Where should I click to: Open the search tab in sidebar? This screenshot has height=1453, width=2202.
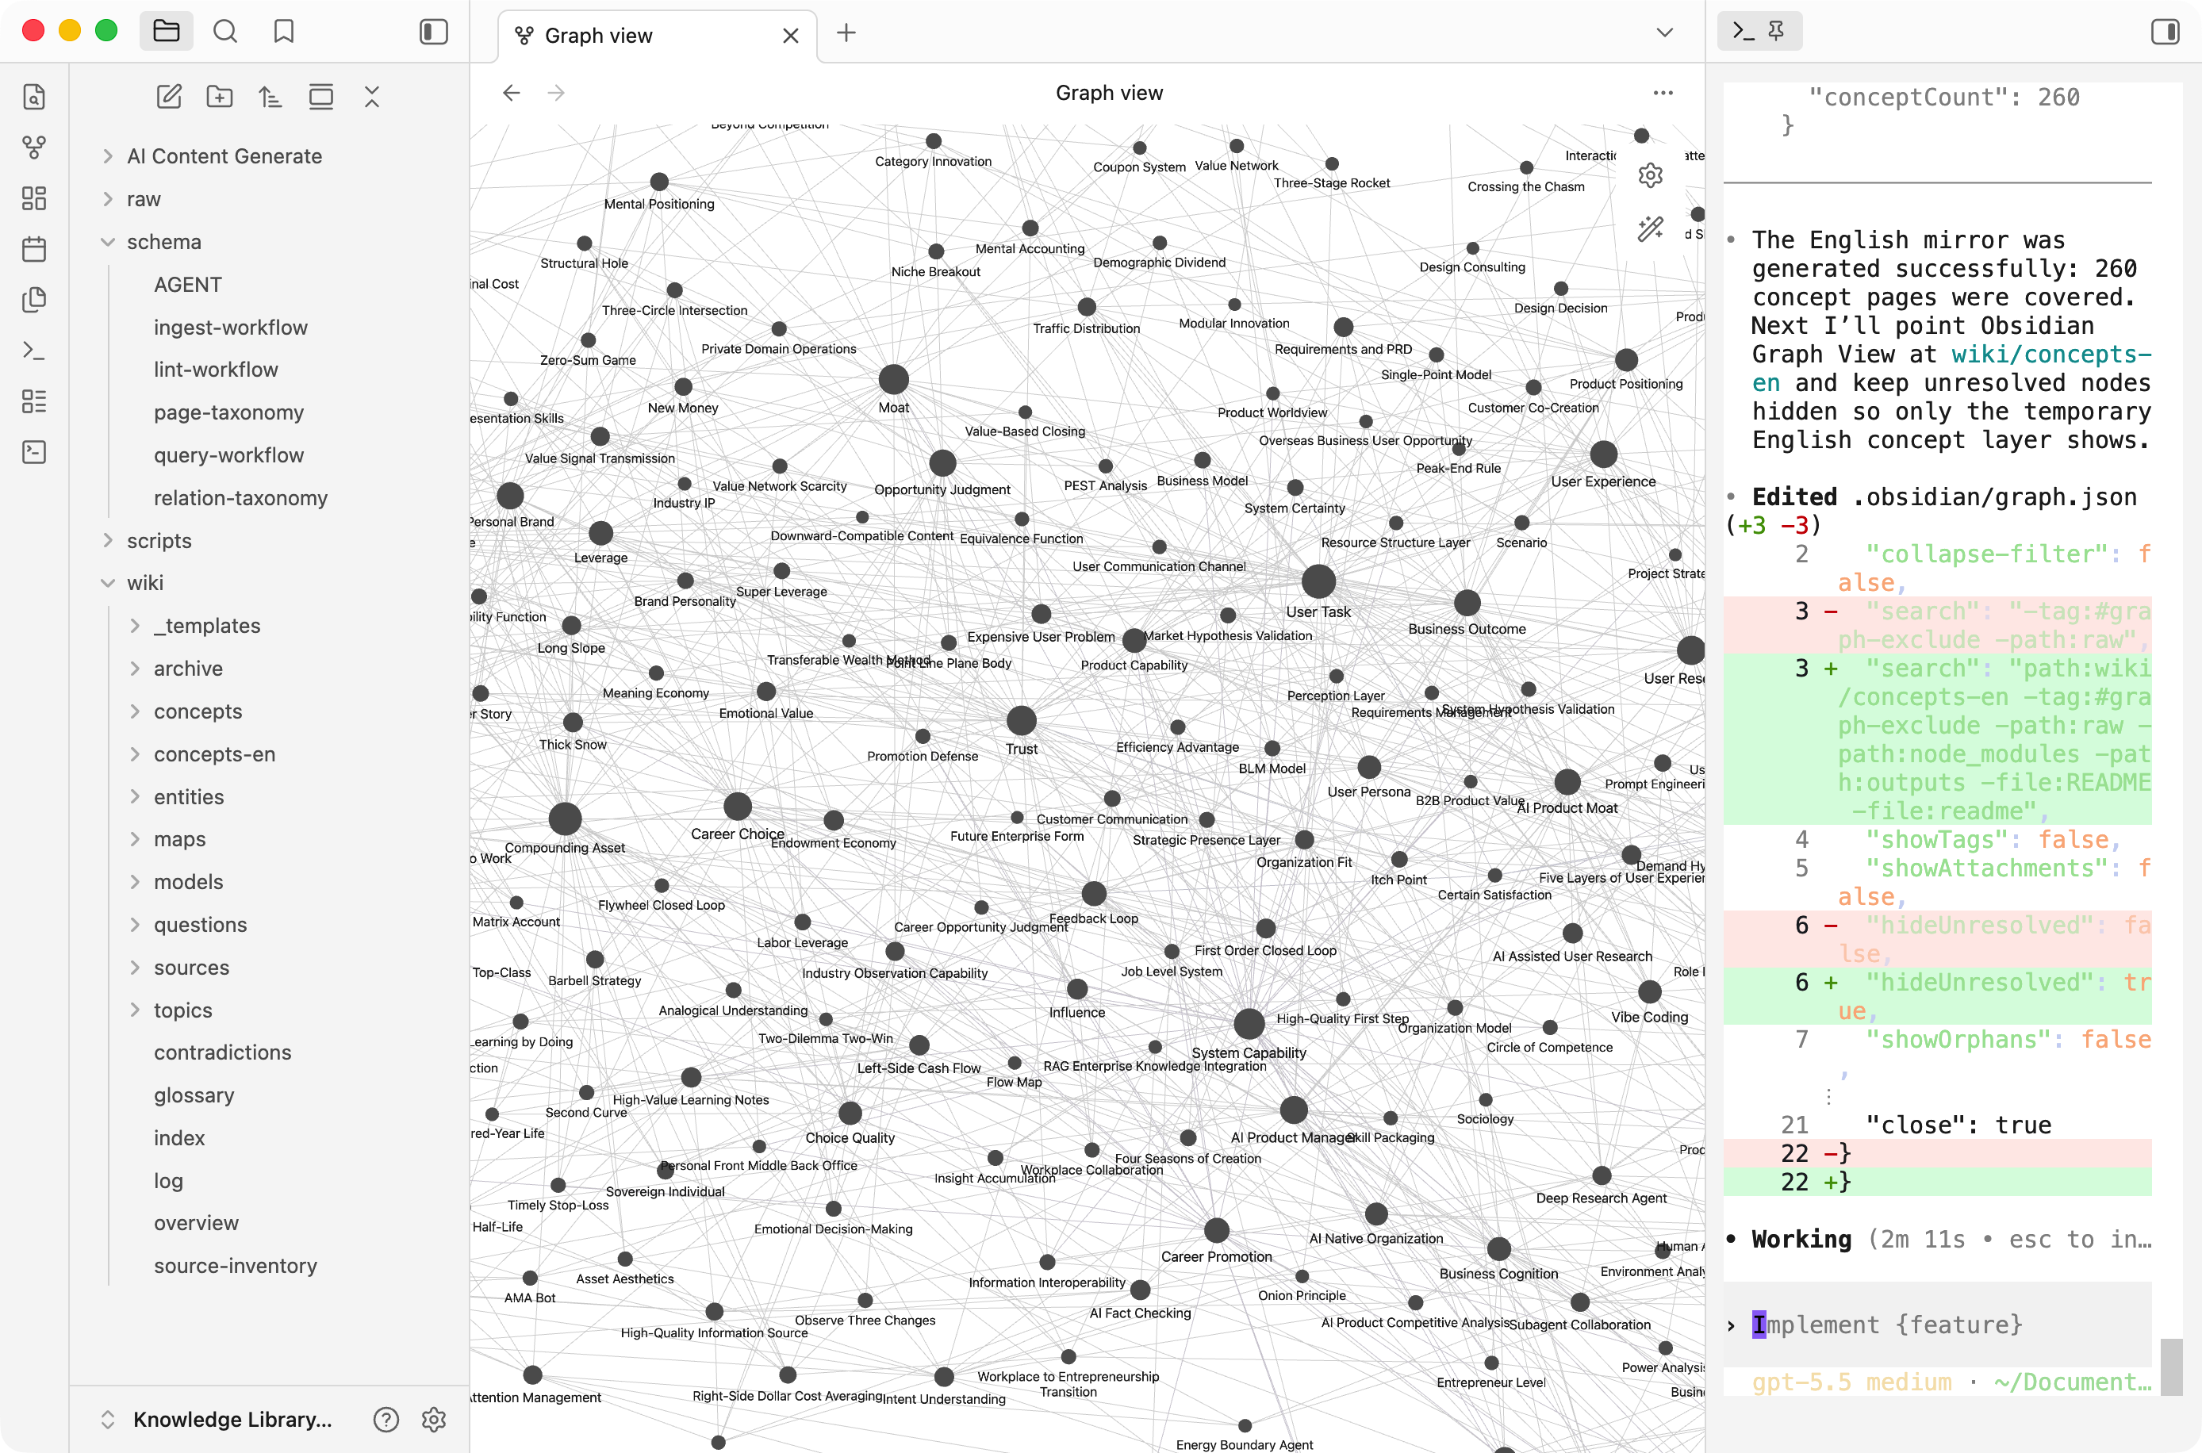[225, 32]
